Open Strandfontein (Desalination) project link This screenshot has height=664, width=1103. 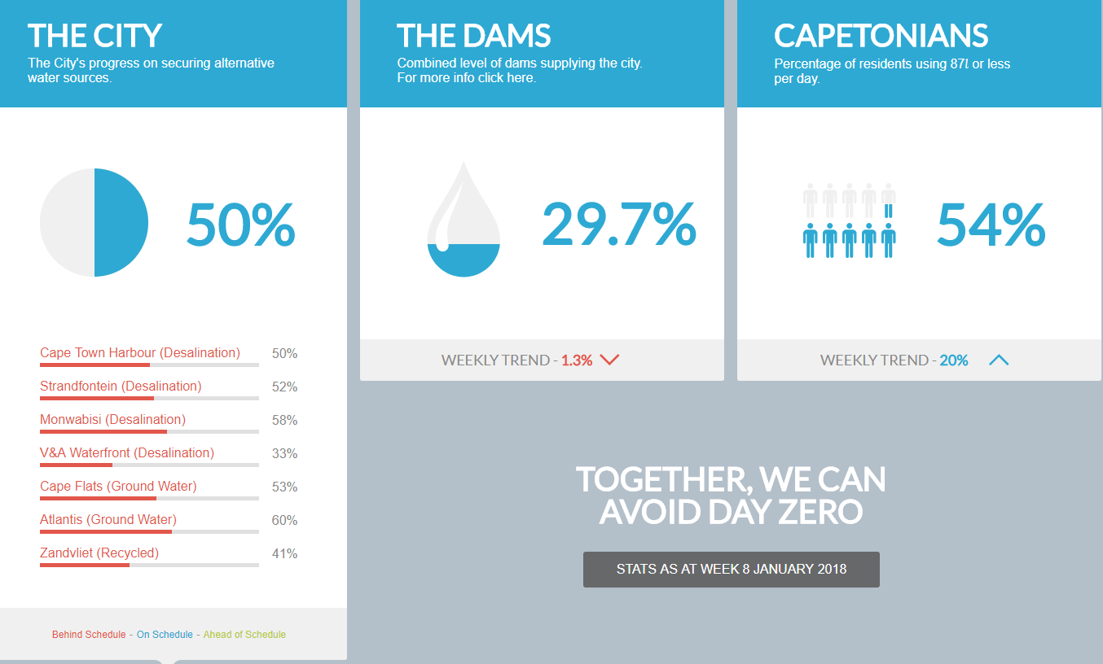click(121, 386)
